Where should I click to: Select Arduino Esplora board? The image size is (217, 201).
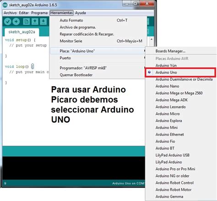click(181, 121)
